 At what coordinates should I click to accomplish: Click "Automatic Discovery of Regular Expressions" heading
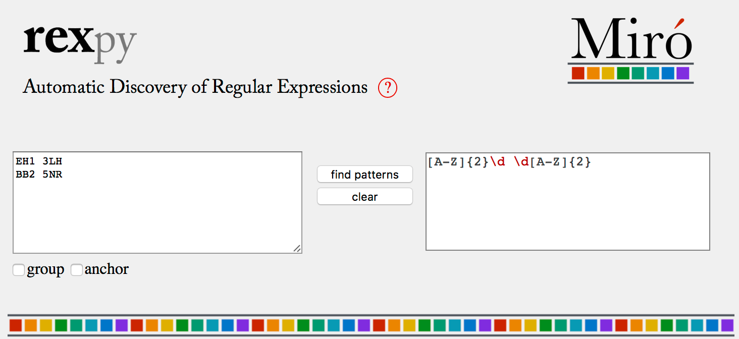click(x=195, y=87)
